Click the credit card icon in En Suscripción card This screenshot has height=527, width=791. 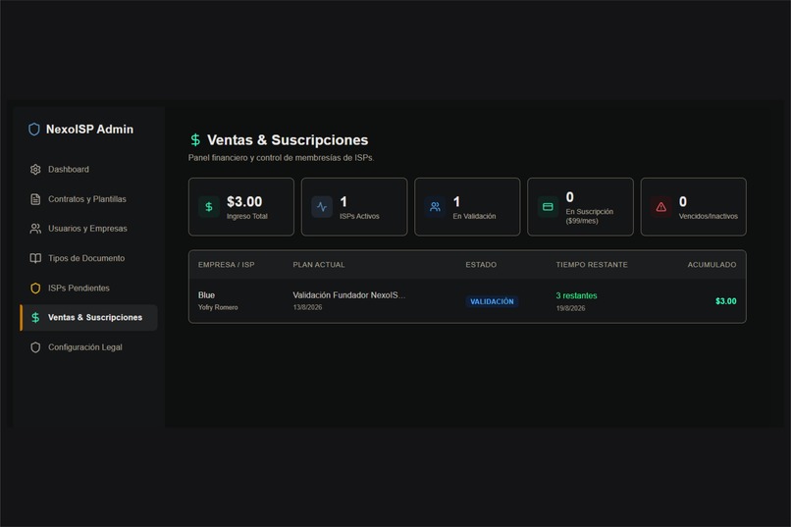tap(548, 207)
